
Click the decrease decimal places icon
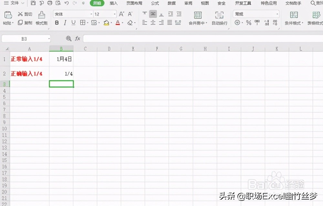coord(275,23)
